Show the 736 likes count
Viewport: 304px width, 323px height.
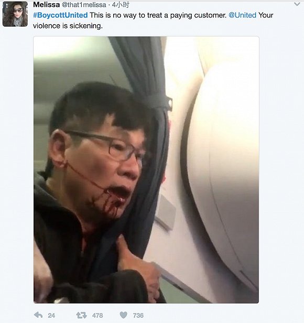click(x=138, y=315)
